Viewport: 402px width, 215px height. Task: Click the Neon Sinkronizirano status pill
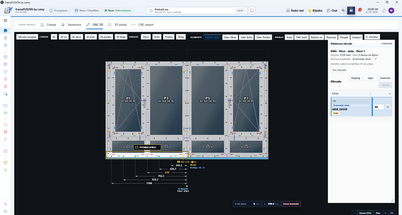pyautogui.click(x=118, y=10)
